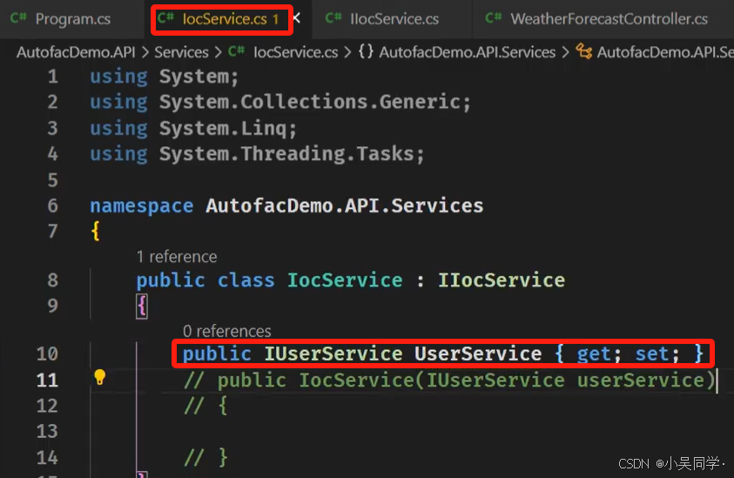Click the opening brace on line 9
The image size is (734, 478).
pos(142,306)
